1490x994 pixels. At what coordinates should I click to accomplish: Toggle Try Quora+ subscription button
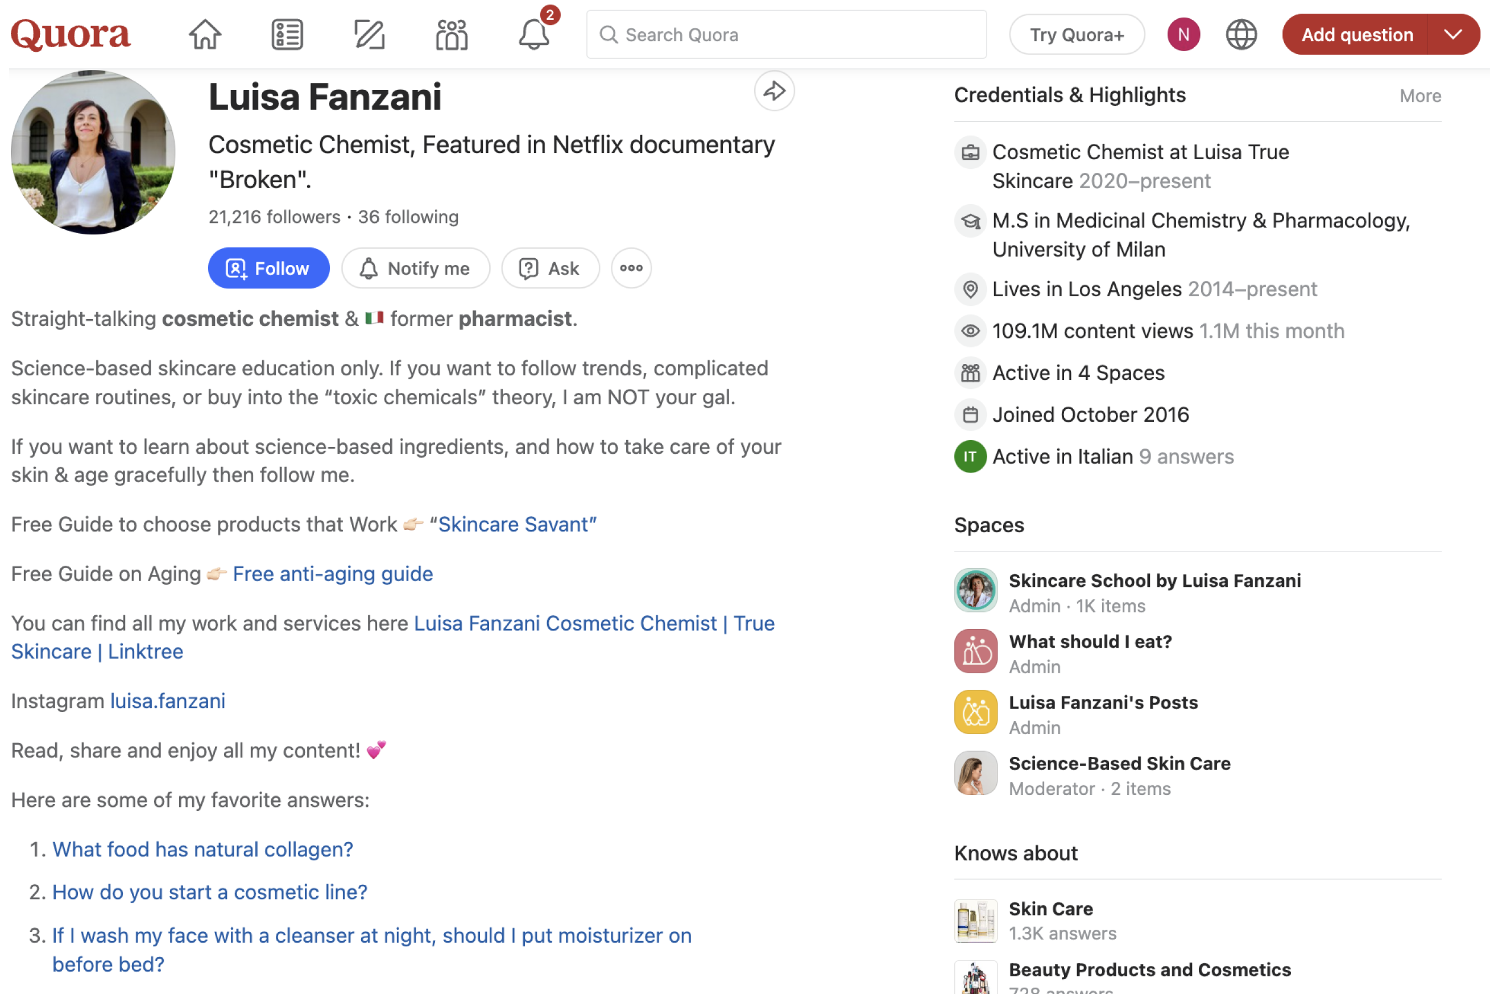pos(1076,34)
